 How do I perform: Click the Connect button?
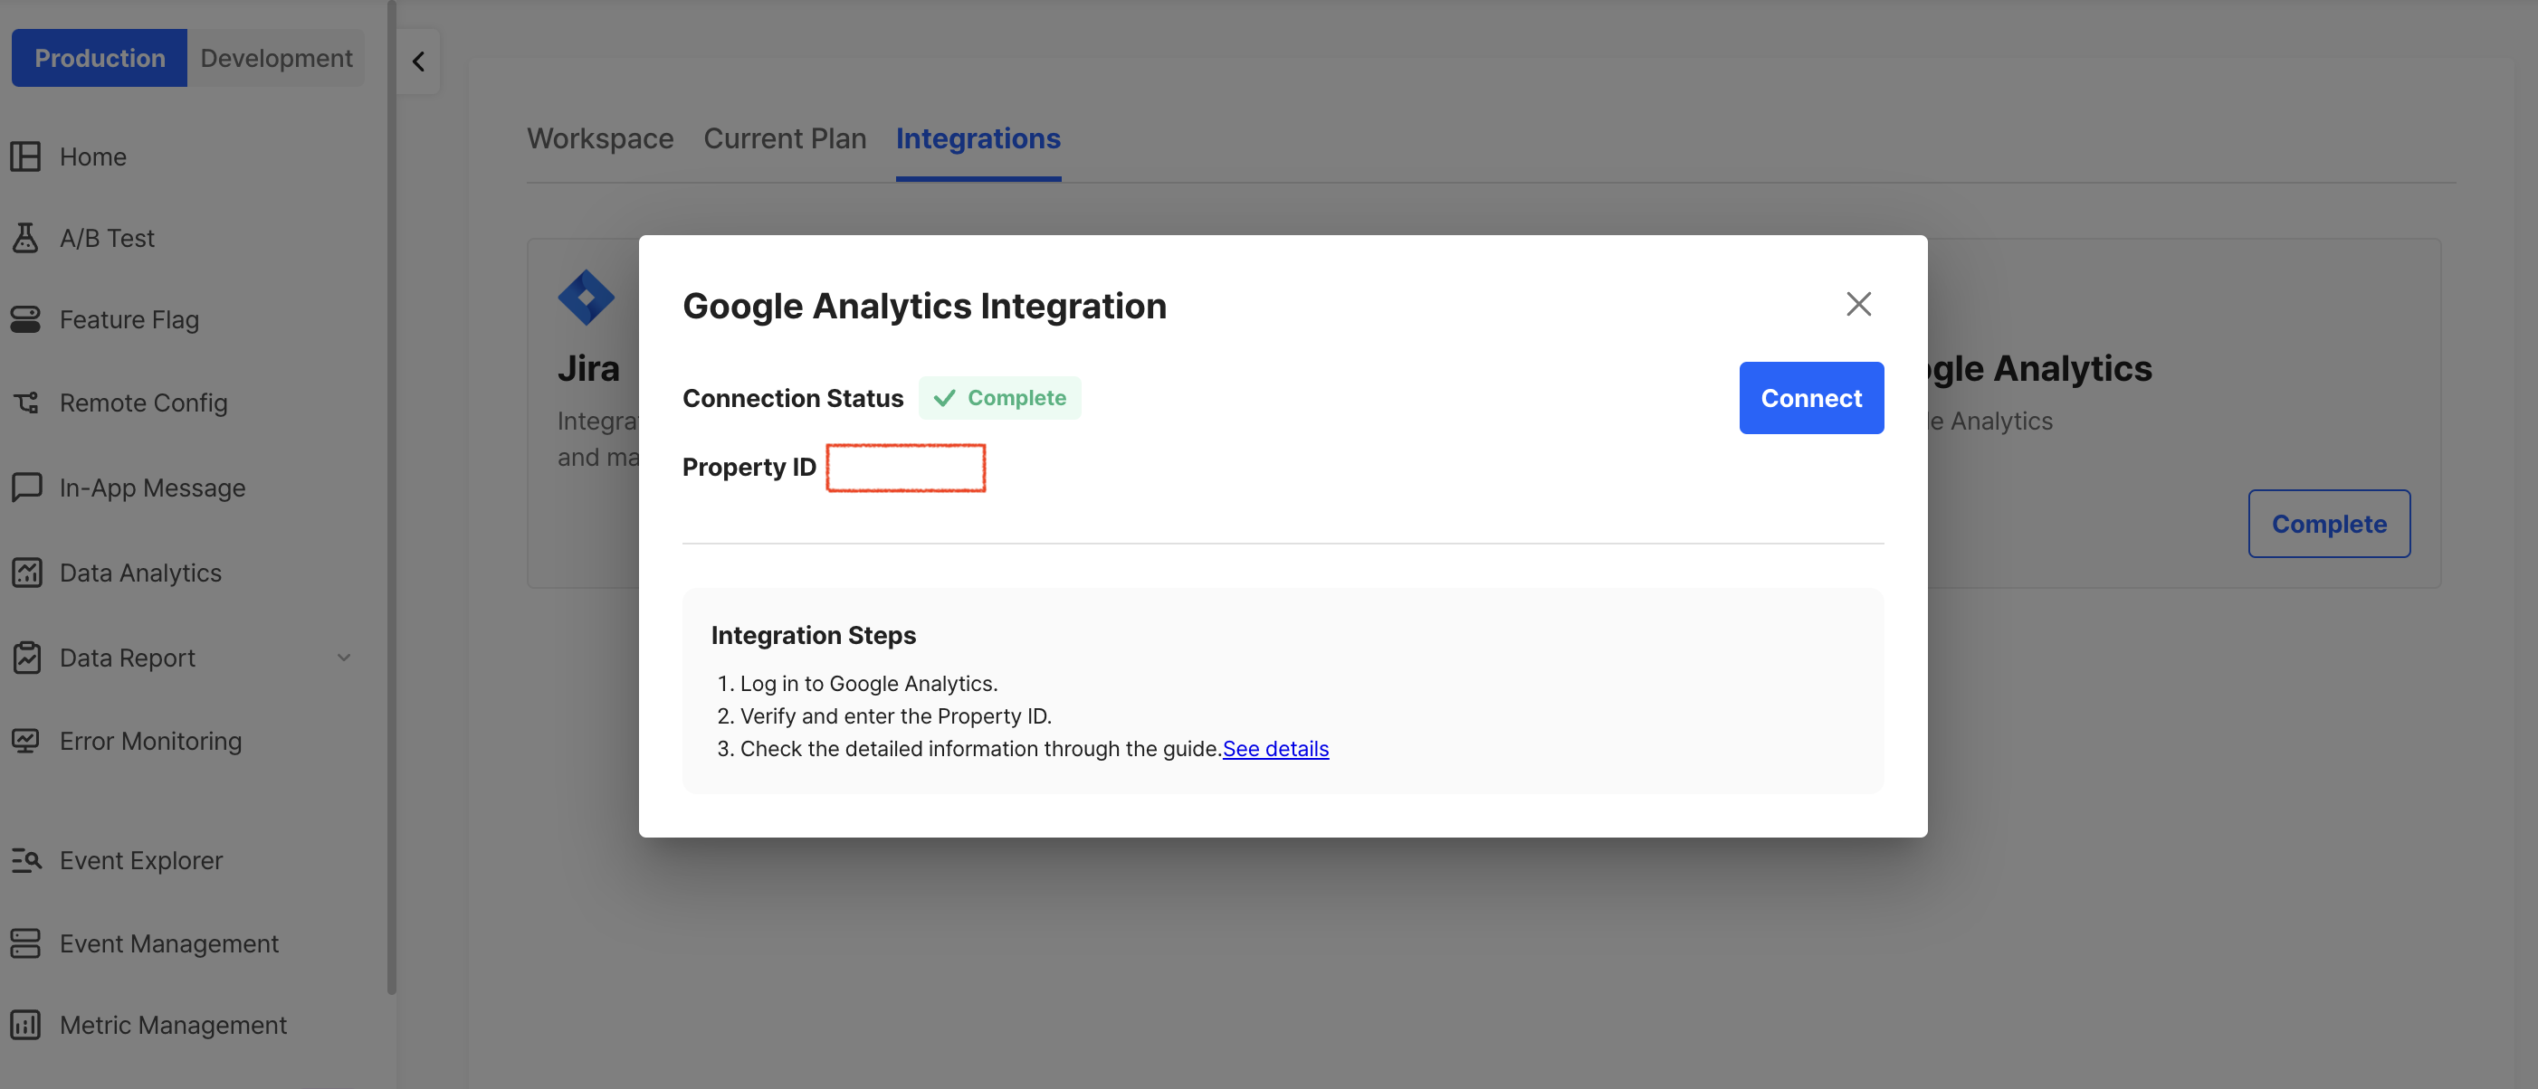pyautogui.click(x=1811, y=398)
